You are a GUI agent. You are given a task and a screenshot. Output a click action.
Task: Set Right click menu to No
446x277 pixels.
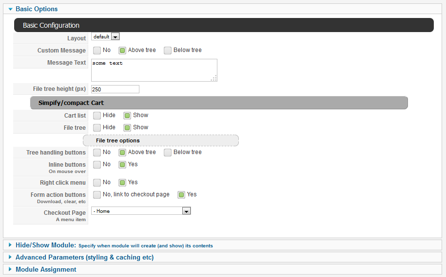tap(97, 183)
